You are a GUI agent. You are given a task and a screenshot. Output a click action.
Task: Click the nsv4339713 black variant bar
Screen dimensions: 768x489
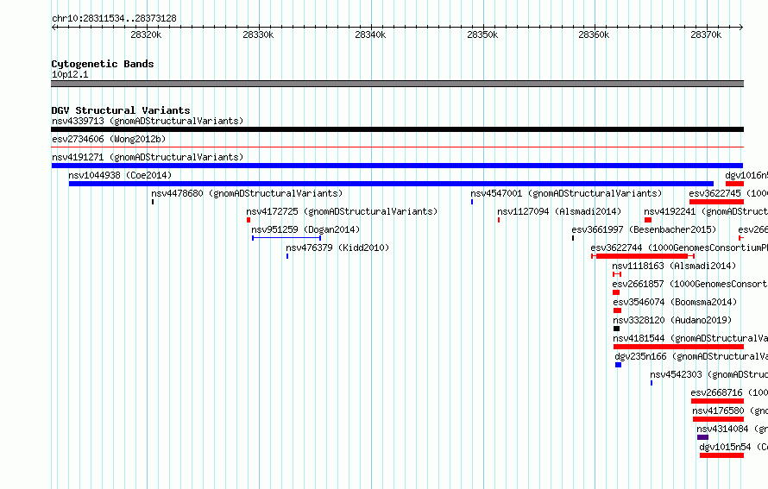coord(397,129)
